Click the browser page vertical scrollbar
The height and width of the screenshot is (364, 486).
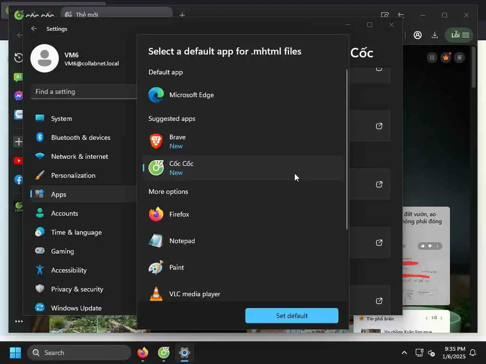point(473,67)
